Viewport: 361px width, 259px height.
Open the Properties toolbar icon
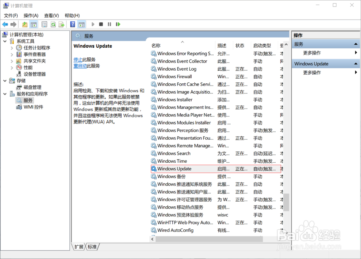(x=44, y=24)
